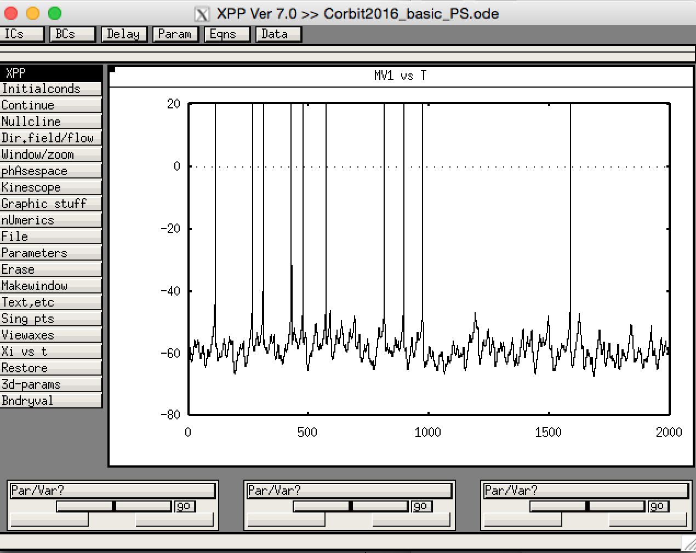Click the small square at plot window corner
696x553 pixels.
[112, 70]
